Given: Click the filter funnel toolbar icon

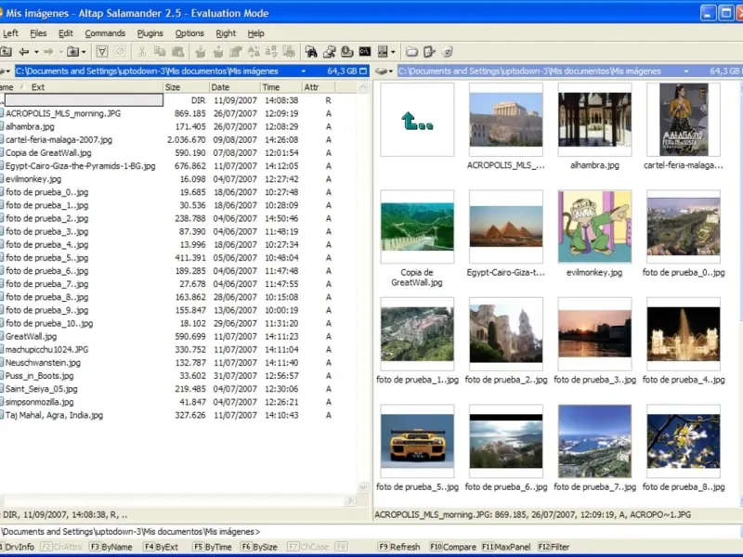Looking at the screenshot, I should coord(102,52).
